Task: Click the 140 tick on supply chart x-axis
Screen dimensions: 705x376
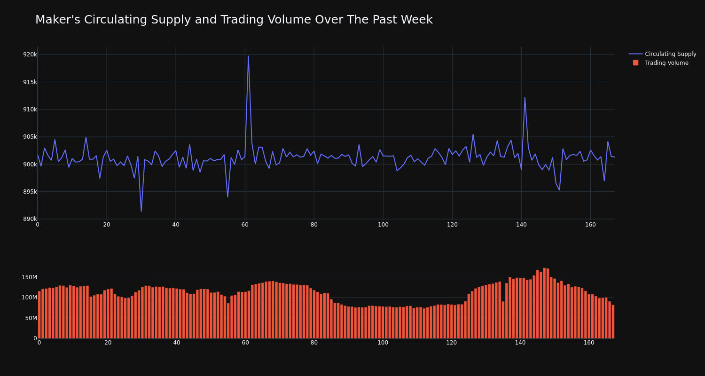Action: [x=521, y=225]
